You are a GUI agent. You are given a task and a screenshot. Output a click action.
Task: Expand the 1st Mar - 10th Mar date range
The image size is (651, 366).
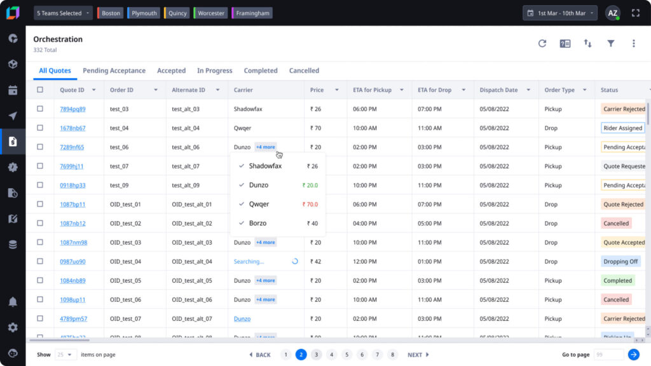[x=560, y=13]
